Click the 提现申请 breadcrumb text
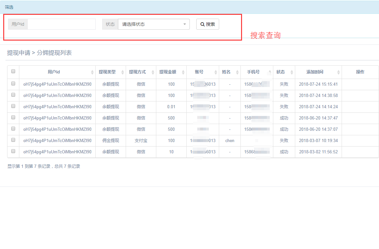 coord(18,53)
